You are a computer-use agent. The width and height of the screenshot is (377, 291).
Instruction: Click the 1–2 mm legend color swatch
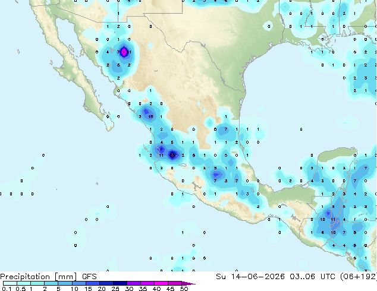[x=37, y=283]
